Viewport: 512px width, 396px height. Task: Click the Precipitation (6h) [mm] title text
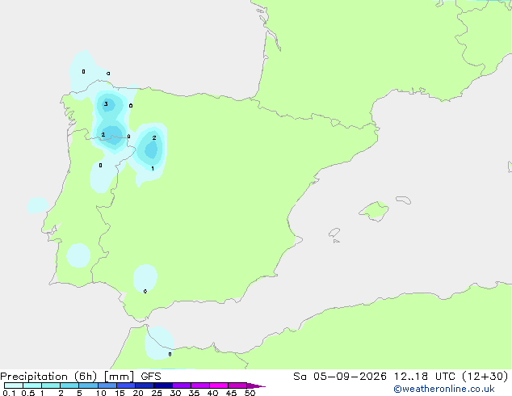tap(67, 377)
